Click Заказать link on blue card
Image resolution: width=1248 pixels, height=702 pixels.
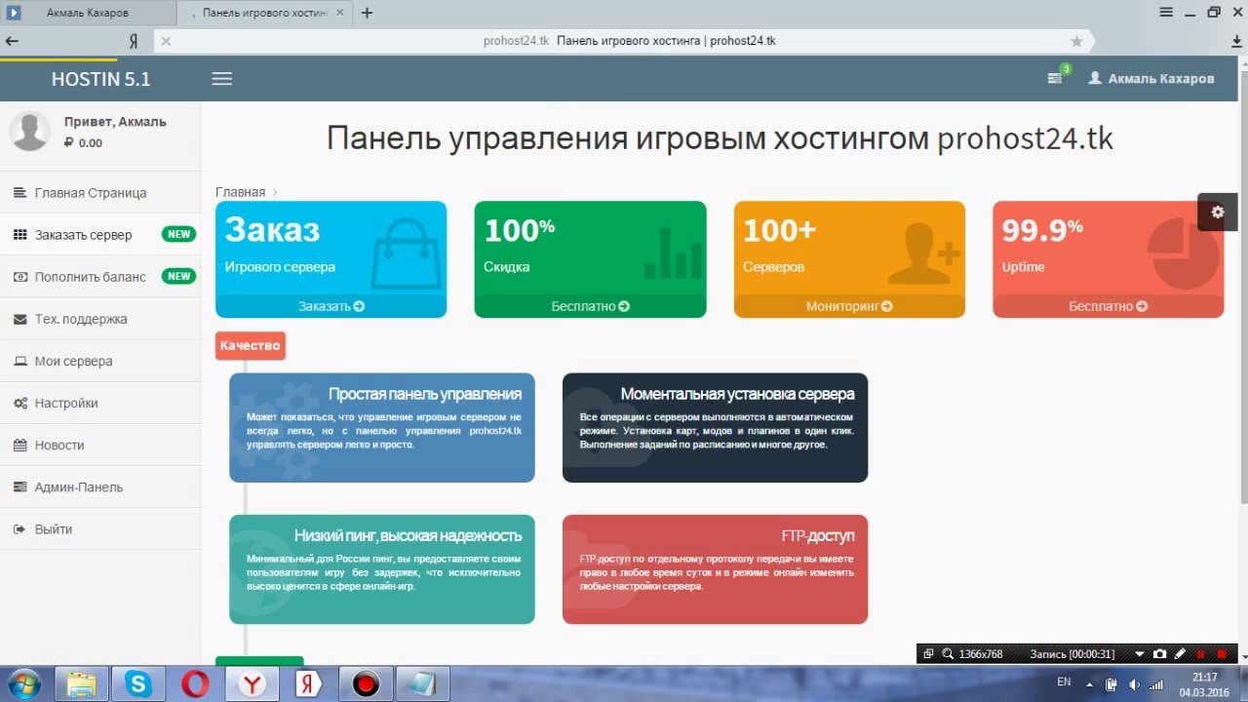tap(331, 306)
